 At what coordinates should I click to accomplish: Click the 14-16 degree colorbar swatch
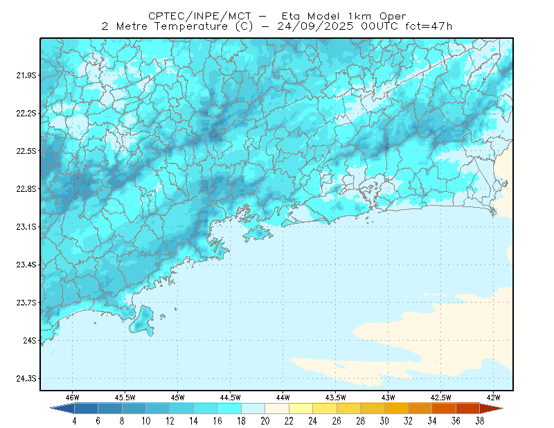[x=205, y=409]
